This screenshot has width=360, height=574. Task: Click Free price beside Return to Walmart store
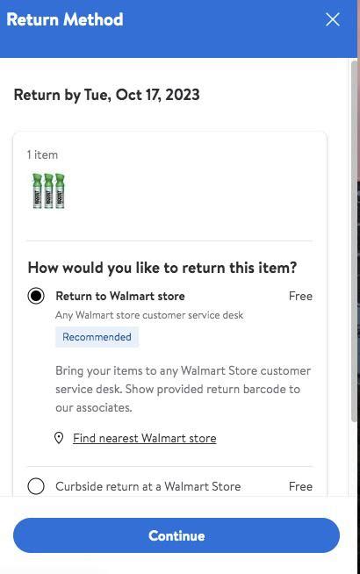coord(300,296)
